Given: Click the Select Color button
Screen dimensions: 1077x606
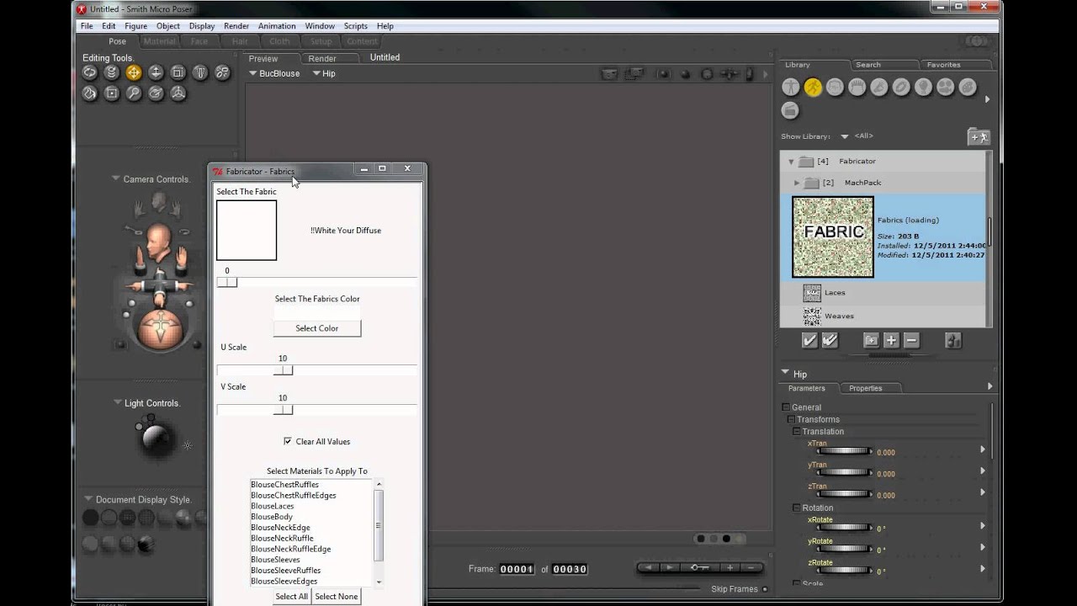Looking at the screenshot, I should [x=317, y=328].
